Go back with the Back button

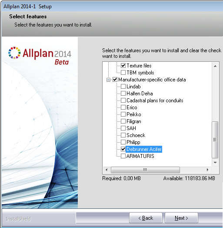pyautogui.click(x=146, y=218)
